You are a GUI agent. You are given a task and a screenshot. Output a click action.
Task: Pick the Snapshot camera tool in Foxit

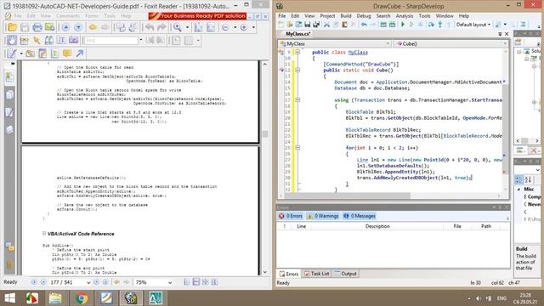(x=74, y=40)
